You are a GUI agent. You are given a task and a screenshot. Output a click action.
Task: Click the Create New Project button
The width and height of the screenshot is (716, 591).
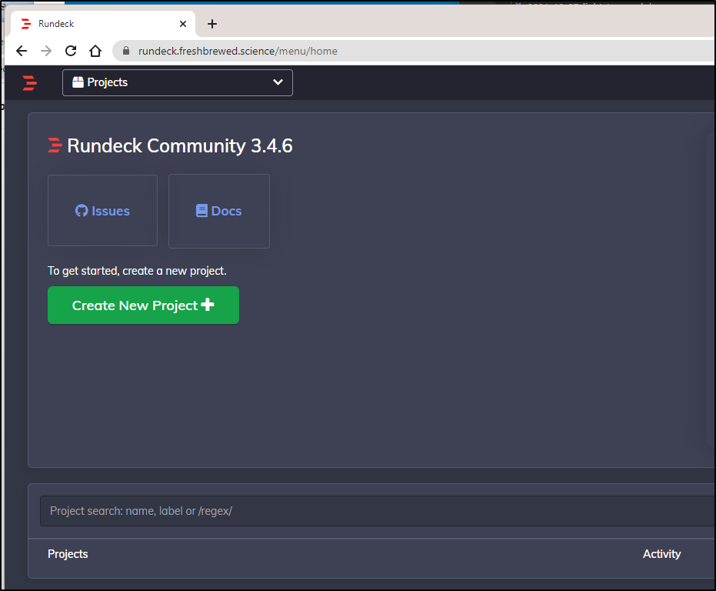point(143,306)
